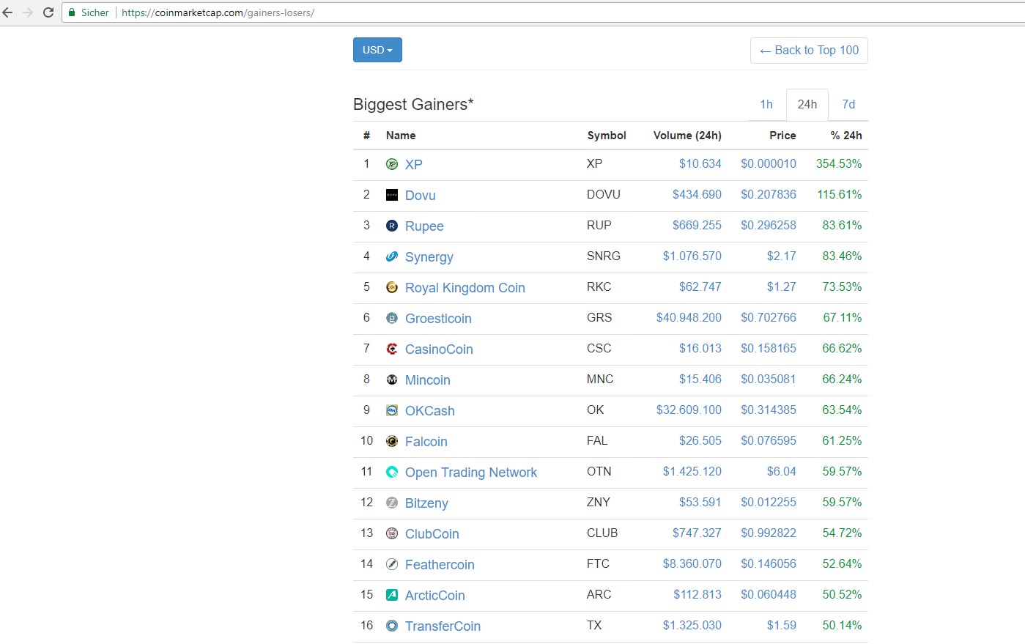Click the Price column header
Viewport: 1025px width, 644px height.
pos(782,136)
